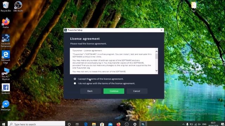Click the microphone tray icon
This screenshot has height=126, width=225.
[x=187, y=124]
